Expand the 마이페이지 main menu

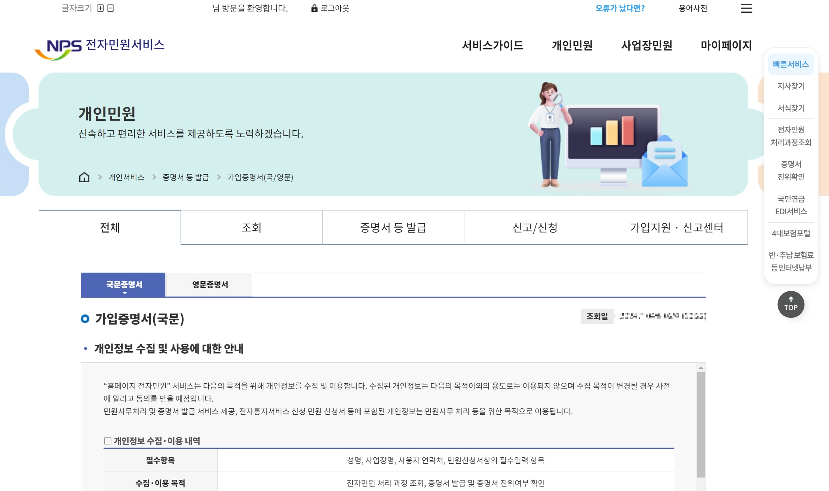coord(726,46)
